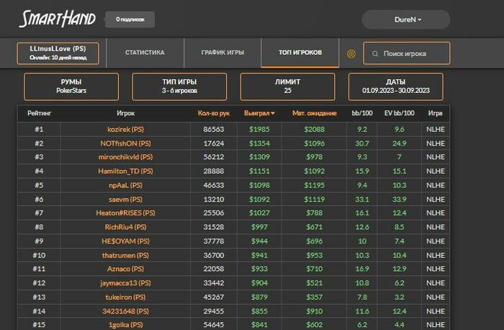Sort by Кол-во рук column
Screen dimensions: 504x330
click(214, 113)
